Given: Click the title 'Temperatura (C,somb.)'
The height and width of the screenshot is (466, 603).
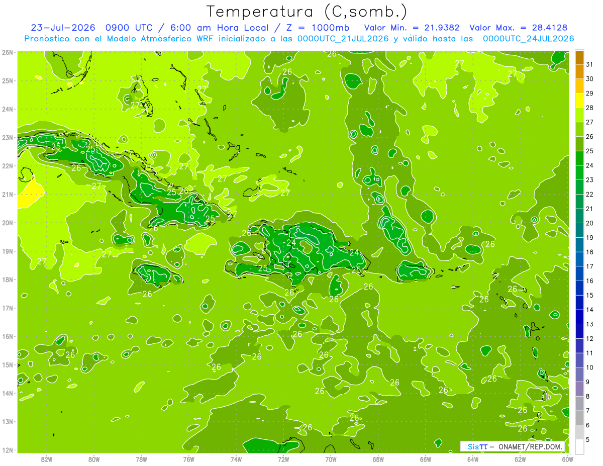Looking at the screenshot, I should tap(307, 12).
